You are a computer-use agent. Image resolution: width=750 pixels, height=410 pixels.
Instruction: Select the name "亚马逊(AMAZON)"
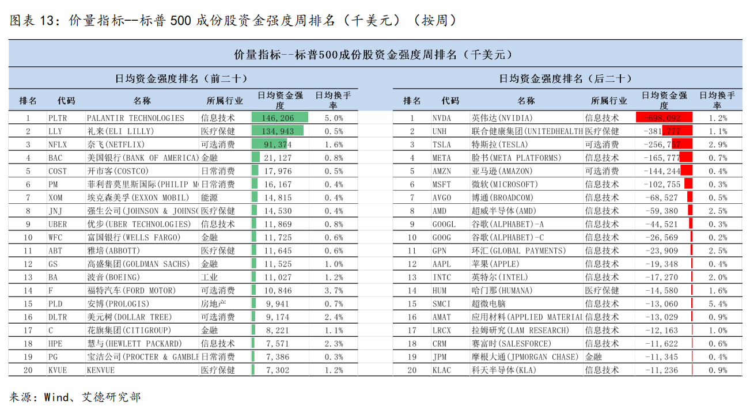point(503,171)
